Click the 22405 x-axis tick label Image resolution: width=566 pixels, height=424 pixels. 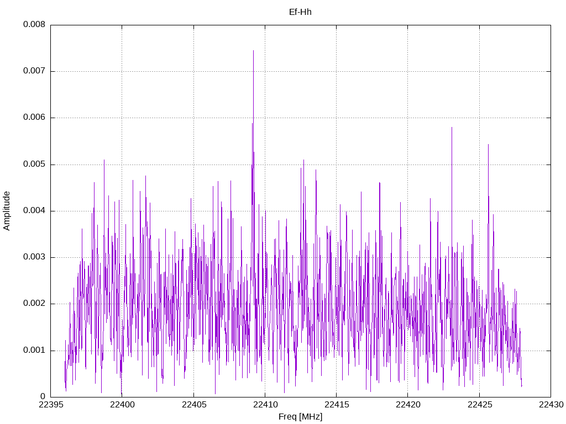[x=194, y=405]
